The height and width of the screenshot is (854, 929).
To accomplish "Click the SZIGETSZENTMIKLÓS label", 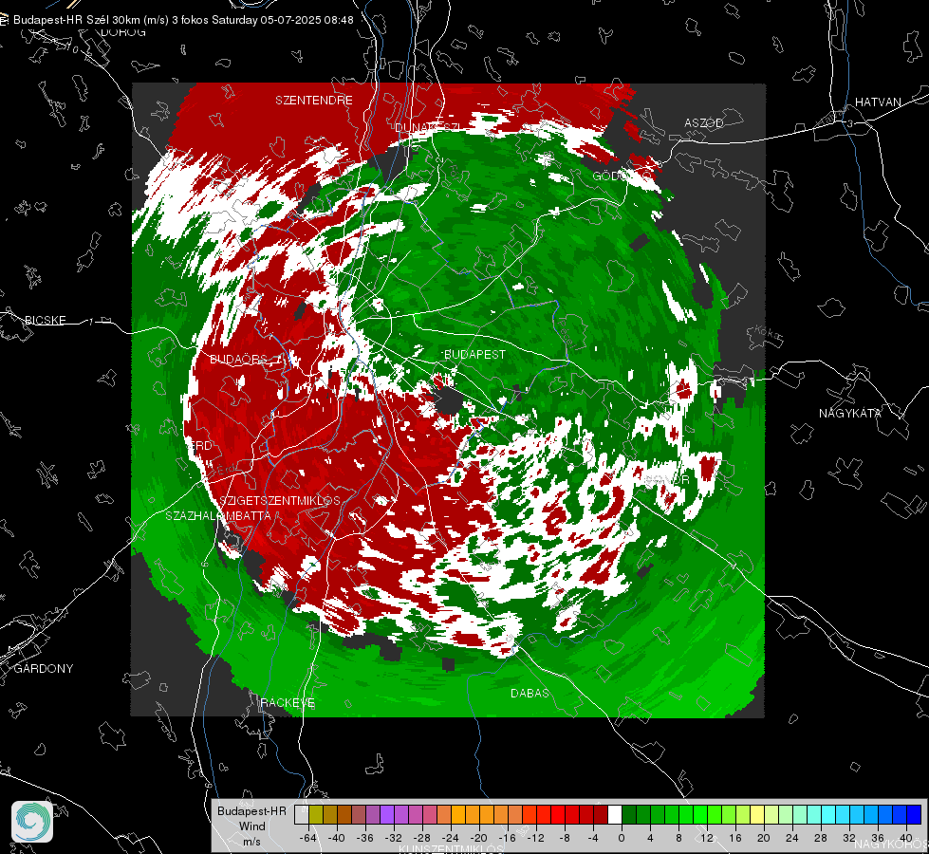I will click(280, 500).
